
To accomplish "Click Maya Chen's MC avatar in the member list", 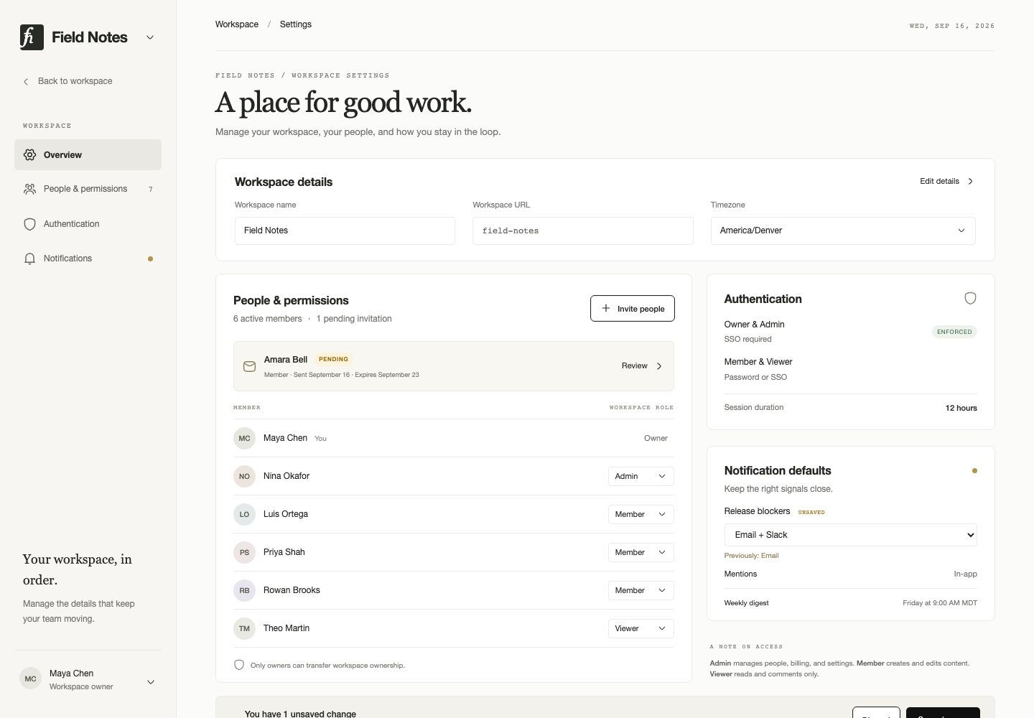I will pyautogui.click(x=244, y=438).
